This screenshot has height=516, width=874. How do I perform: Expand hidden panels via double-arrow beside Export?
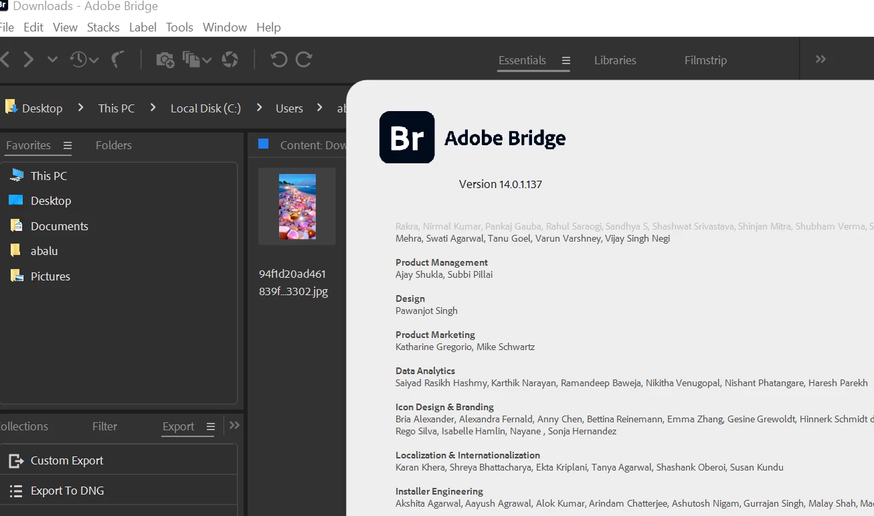coord(234,425)
